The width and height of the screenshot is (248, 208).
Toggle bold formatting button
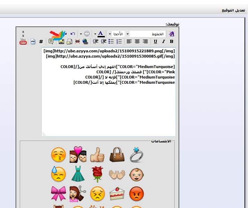click(171, 42)
